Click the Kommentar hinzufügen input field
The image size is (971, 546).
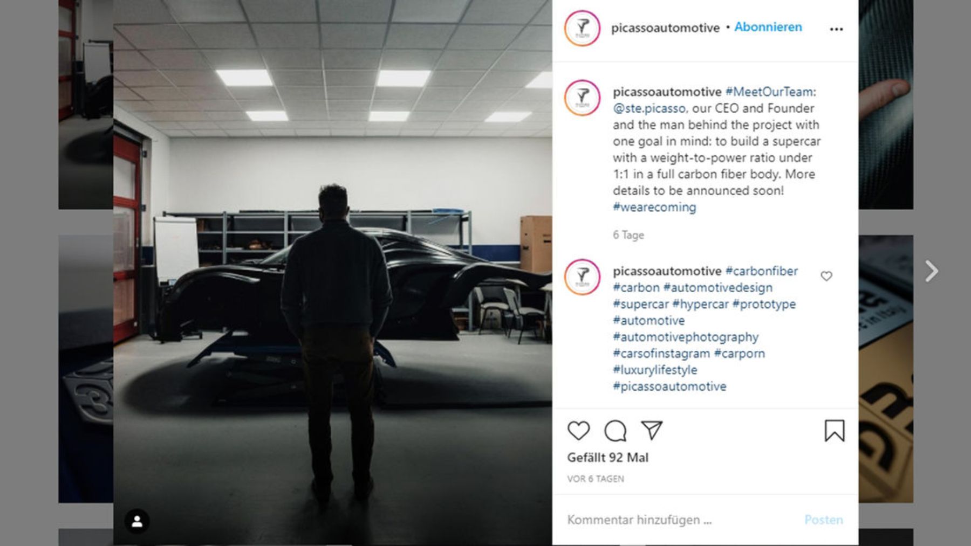680,520
